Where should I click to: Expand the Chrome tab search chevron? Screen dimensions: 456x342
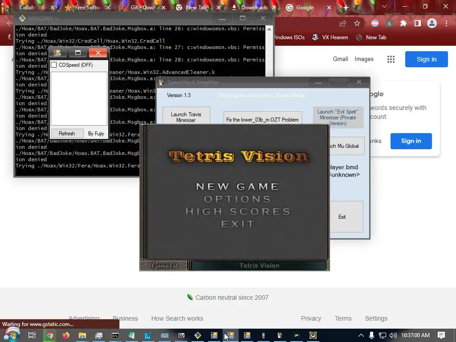click(384, 6)
